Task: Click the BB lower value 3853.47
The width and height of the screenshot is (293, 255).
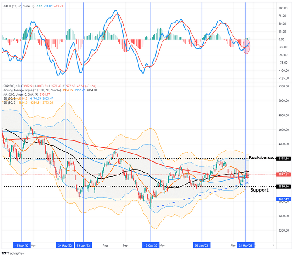Action: (x=48, y=98)
